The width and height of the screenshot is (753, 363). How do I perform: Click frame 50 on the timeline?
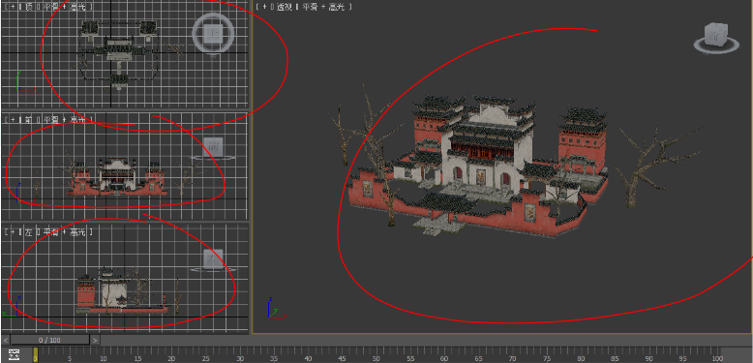[376, 358]
